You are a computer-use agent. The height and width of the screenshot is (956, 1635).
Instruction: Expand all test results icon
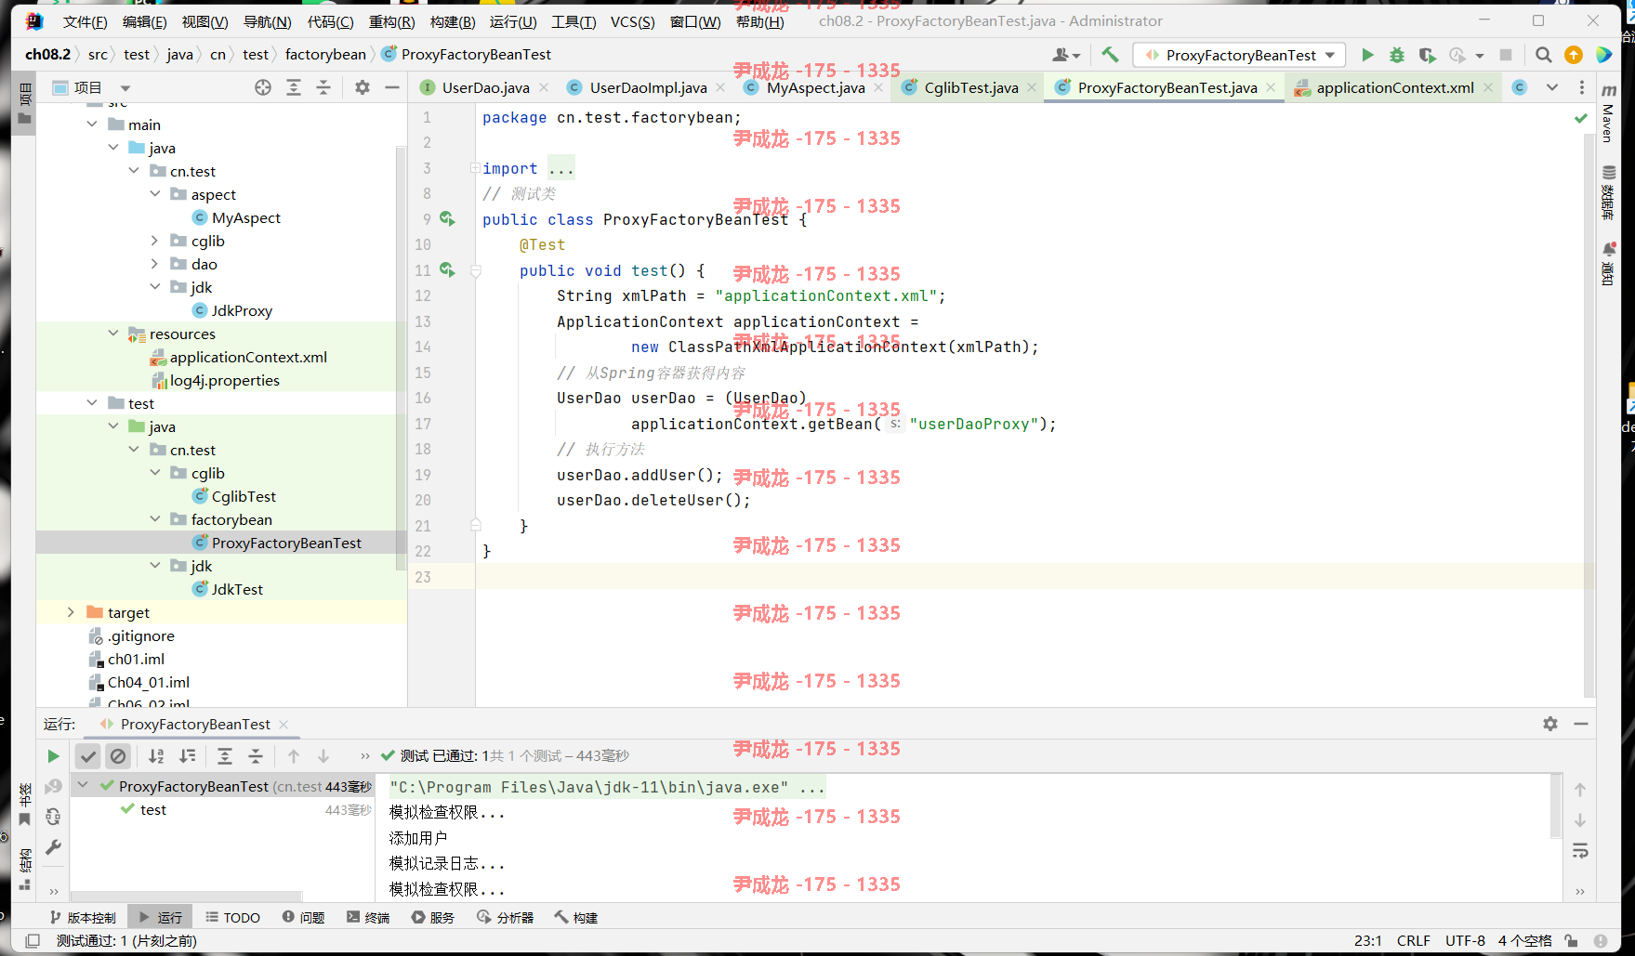point(225,756)
